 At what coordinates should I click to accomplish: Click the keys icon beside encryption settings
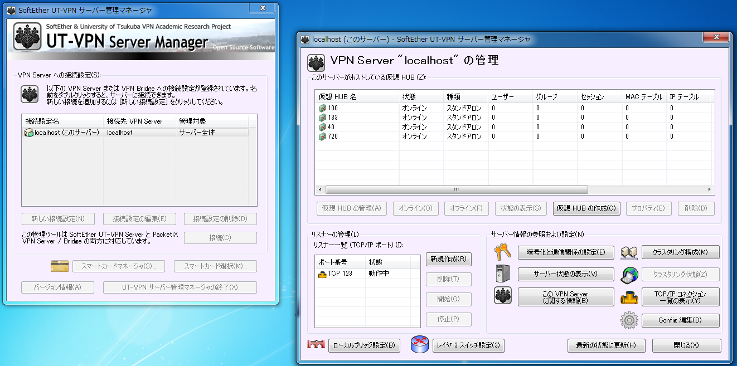503,253
